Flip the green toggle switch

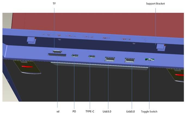tap(149, 60)
